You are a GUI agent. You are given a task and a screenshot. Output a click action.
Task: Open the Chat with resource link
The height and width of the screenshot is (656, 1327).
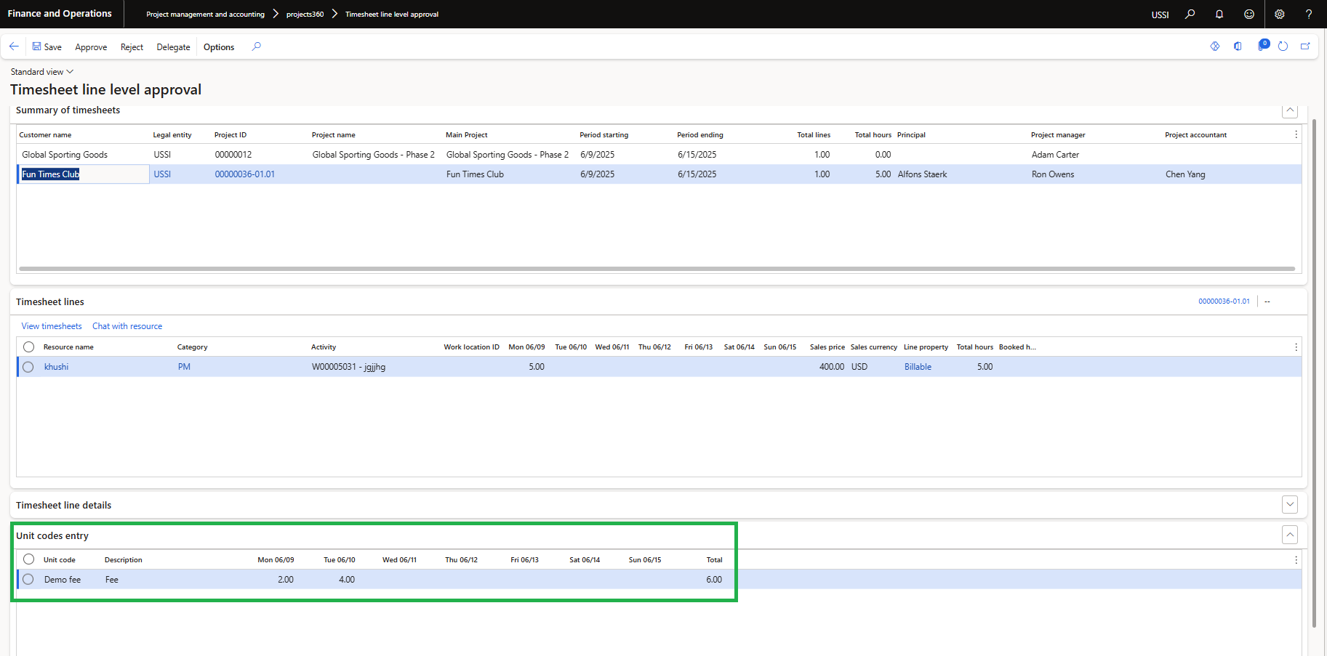coord(127,326)
